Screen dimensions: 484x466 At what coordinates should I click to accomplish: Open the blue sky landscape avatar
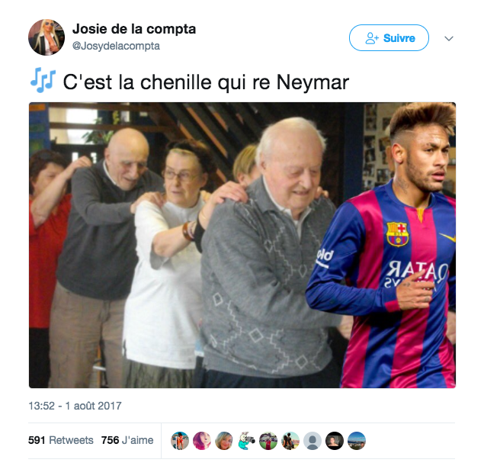[x=357, y=441]
